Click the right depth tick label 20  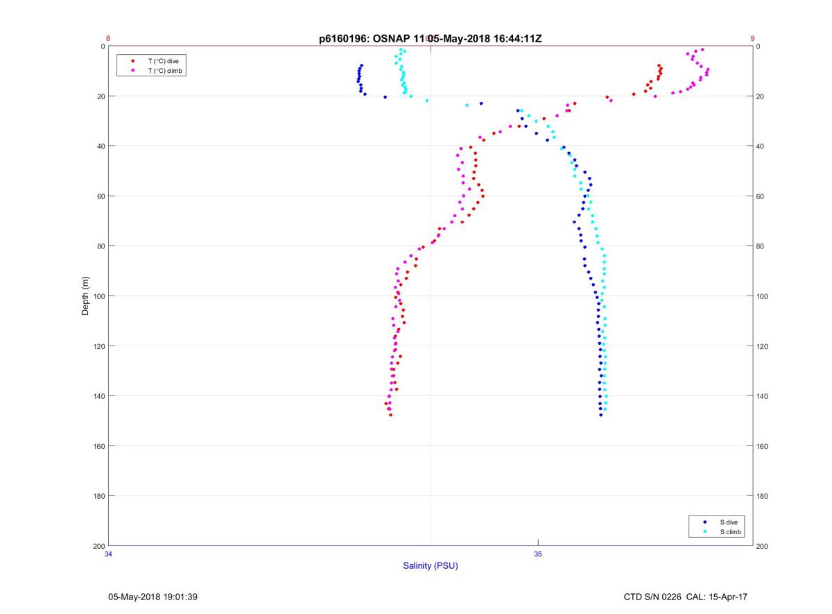coord(760,96)
